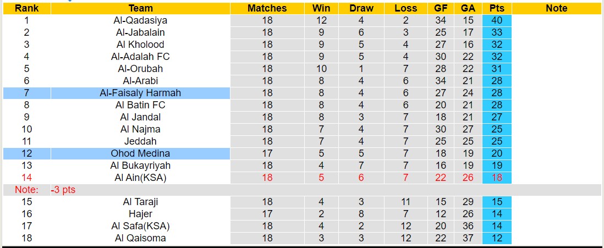Select Al Kholood in the standings
Viewport: 604px width, 248px height.
(140, 45)
